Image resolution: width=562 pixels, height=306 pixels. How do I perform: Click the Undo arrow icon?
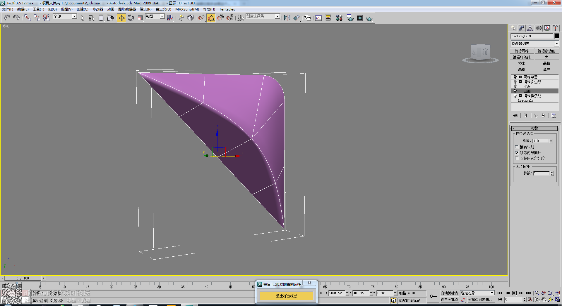(x=7, y=18)
